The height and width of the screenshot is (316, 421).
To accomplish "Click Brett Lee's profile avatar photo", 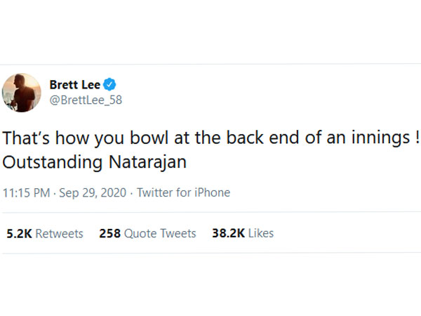I will pyautogui.click(x=22, y=91).
